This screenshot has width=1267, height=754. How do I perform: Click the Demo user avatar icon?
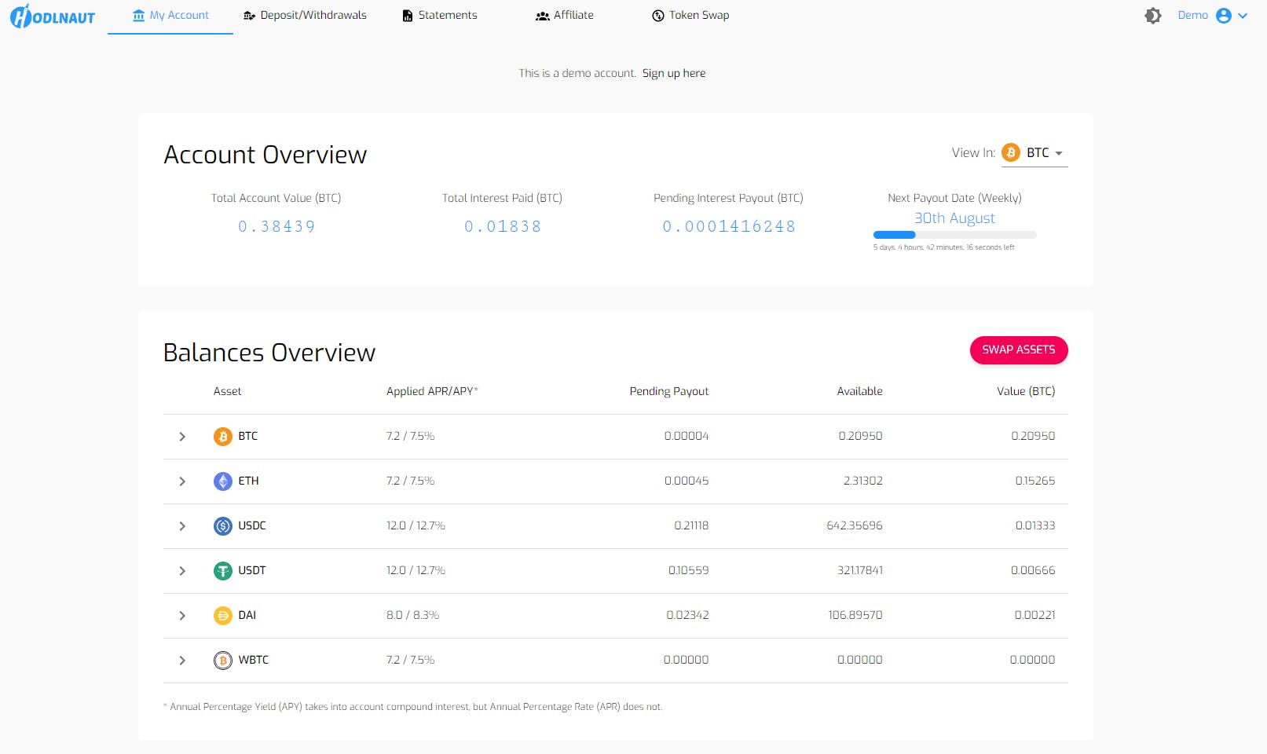pos(1224,16)
